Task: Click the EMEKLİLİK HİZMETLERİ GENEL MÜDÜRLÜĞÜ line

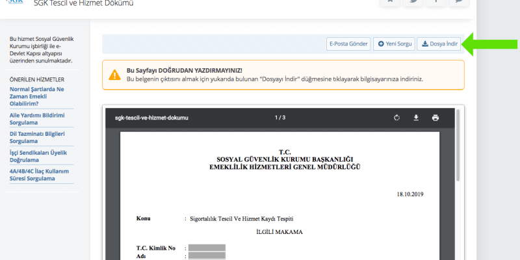Action: pos(285,167)
